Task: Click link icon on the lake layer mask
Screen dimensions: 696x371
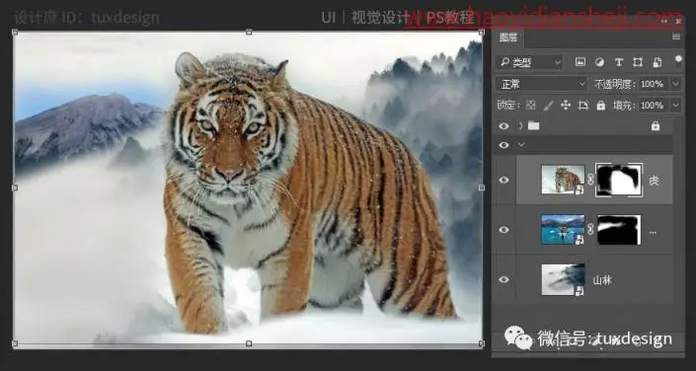Action: point(590,230)
